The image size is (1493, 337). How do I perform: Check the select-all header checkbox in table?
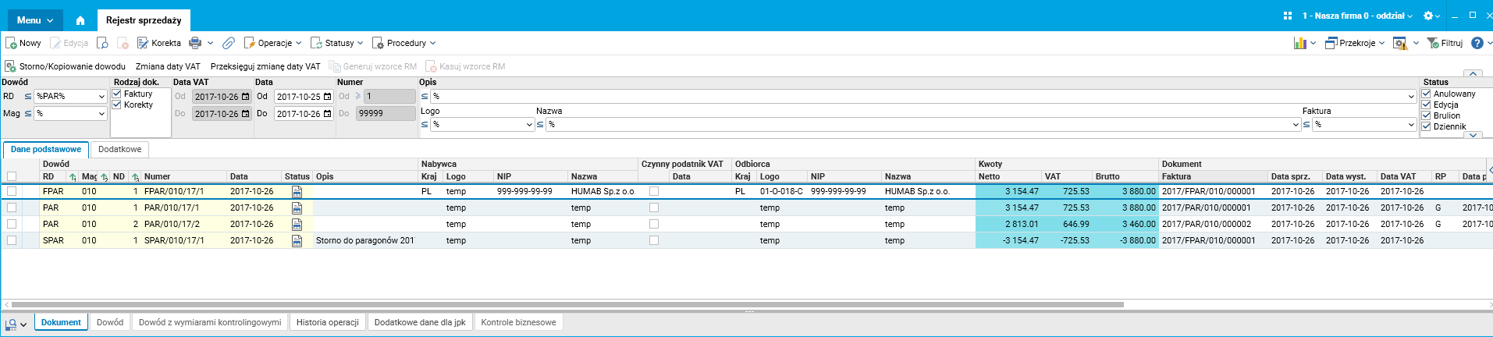coord(12,176)
